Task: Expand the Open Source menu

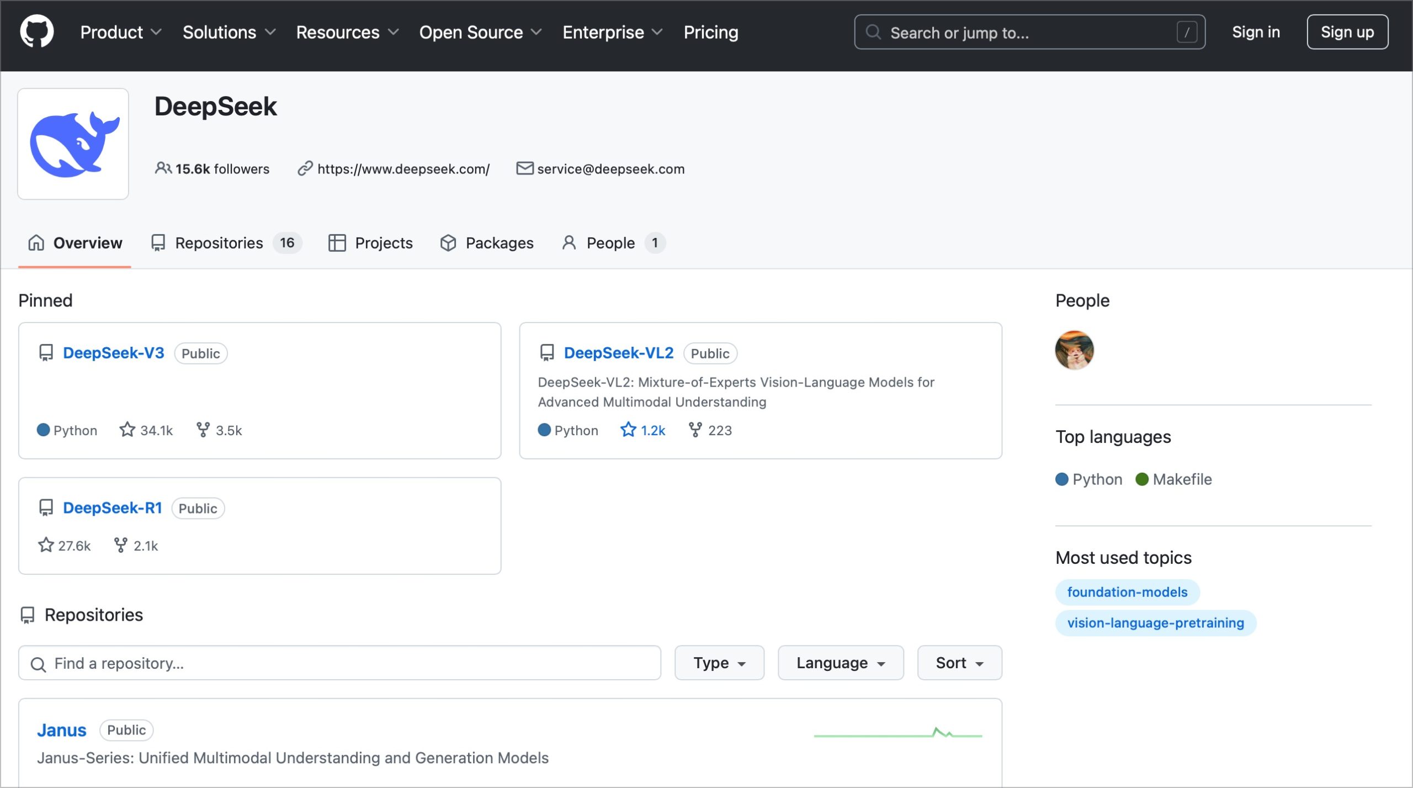Action: pos(480,32)
